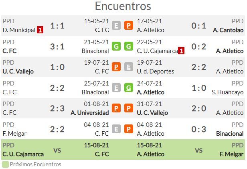Viewport: 247px width, 169px height.
Task: Click red card badge next to D. Municipal
Action: coord(40,30)
